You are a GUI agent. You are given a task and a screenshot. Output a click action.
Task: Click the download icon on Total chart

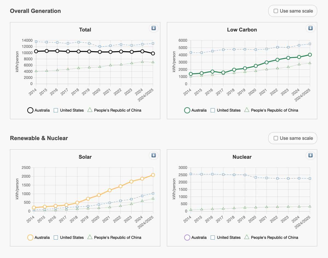coord(154,28)
